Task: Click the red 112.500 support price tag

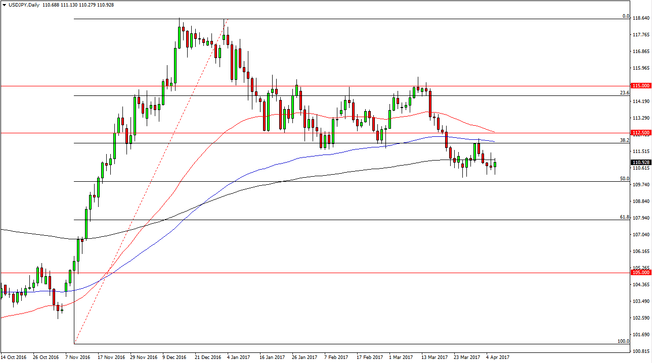Action: point(640,132)
